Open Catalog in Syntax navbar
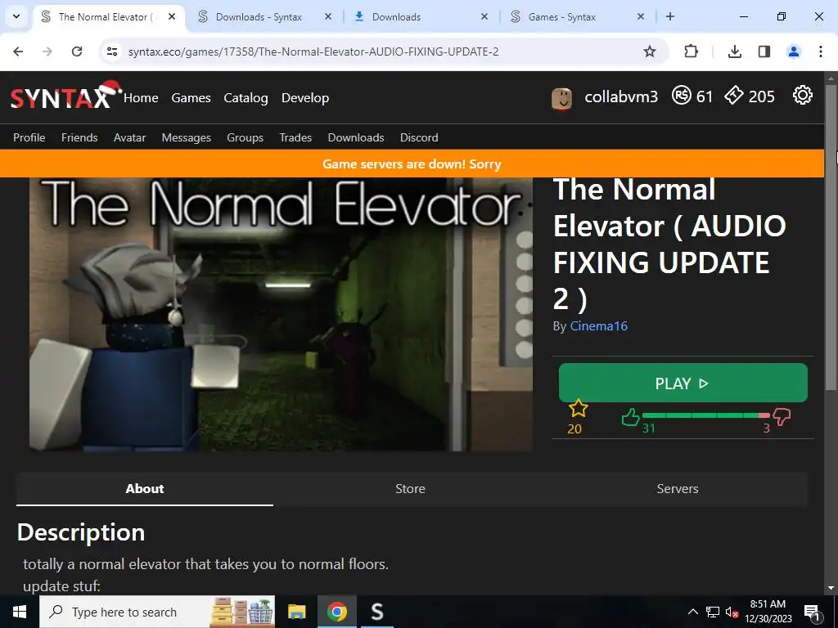The width and height of the screenshot is (838, 628). click(246, 98)
